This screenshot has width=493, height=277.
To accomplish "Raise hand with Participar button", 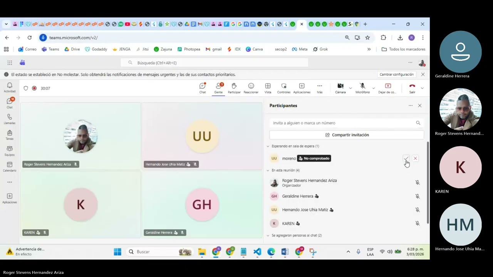I will (x=234, y=88).
